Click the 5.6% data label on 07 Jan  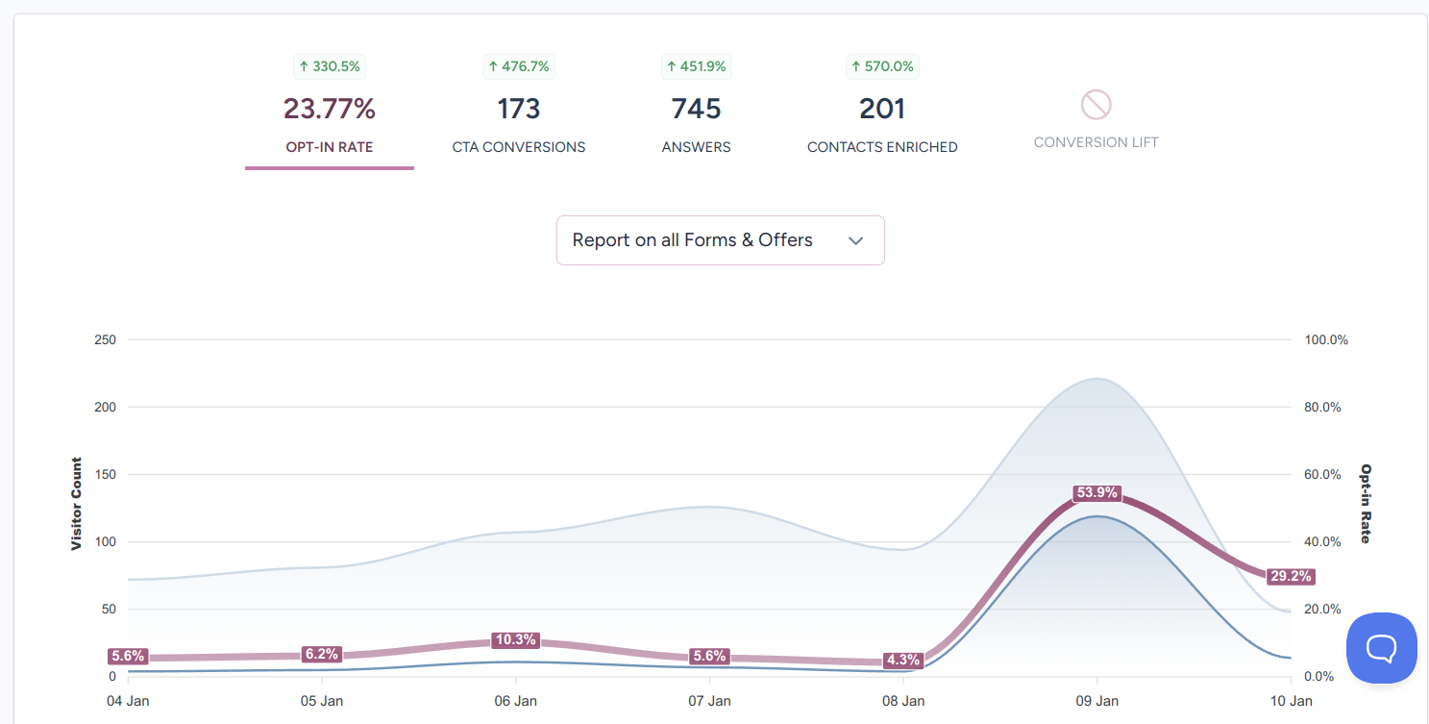pyautogui.click(x=709, y=657)
